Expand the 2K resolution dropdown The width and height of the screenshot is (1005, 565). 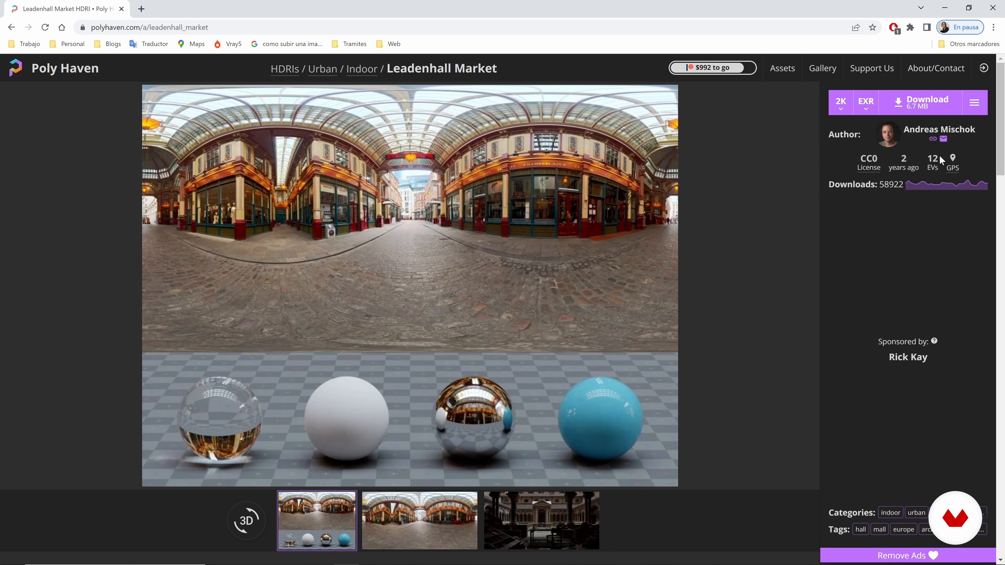click(841, 103)
